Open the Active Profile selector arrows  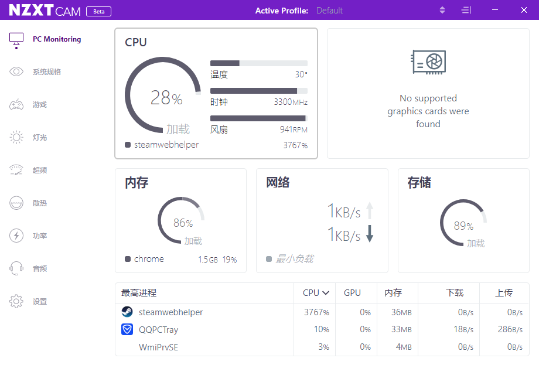[442, 11]
